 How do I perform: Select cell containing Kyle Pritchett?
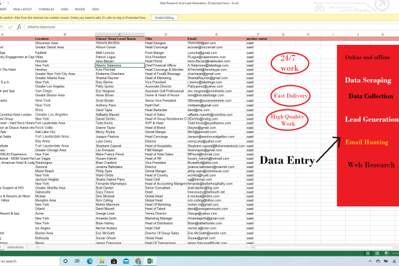tap(120, 70)
